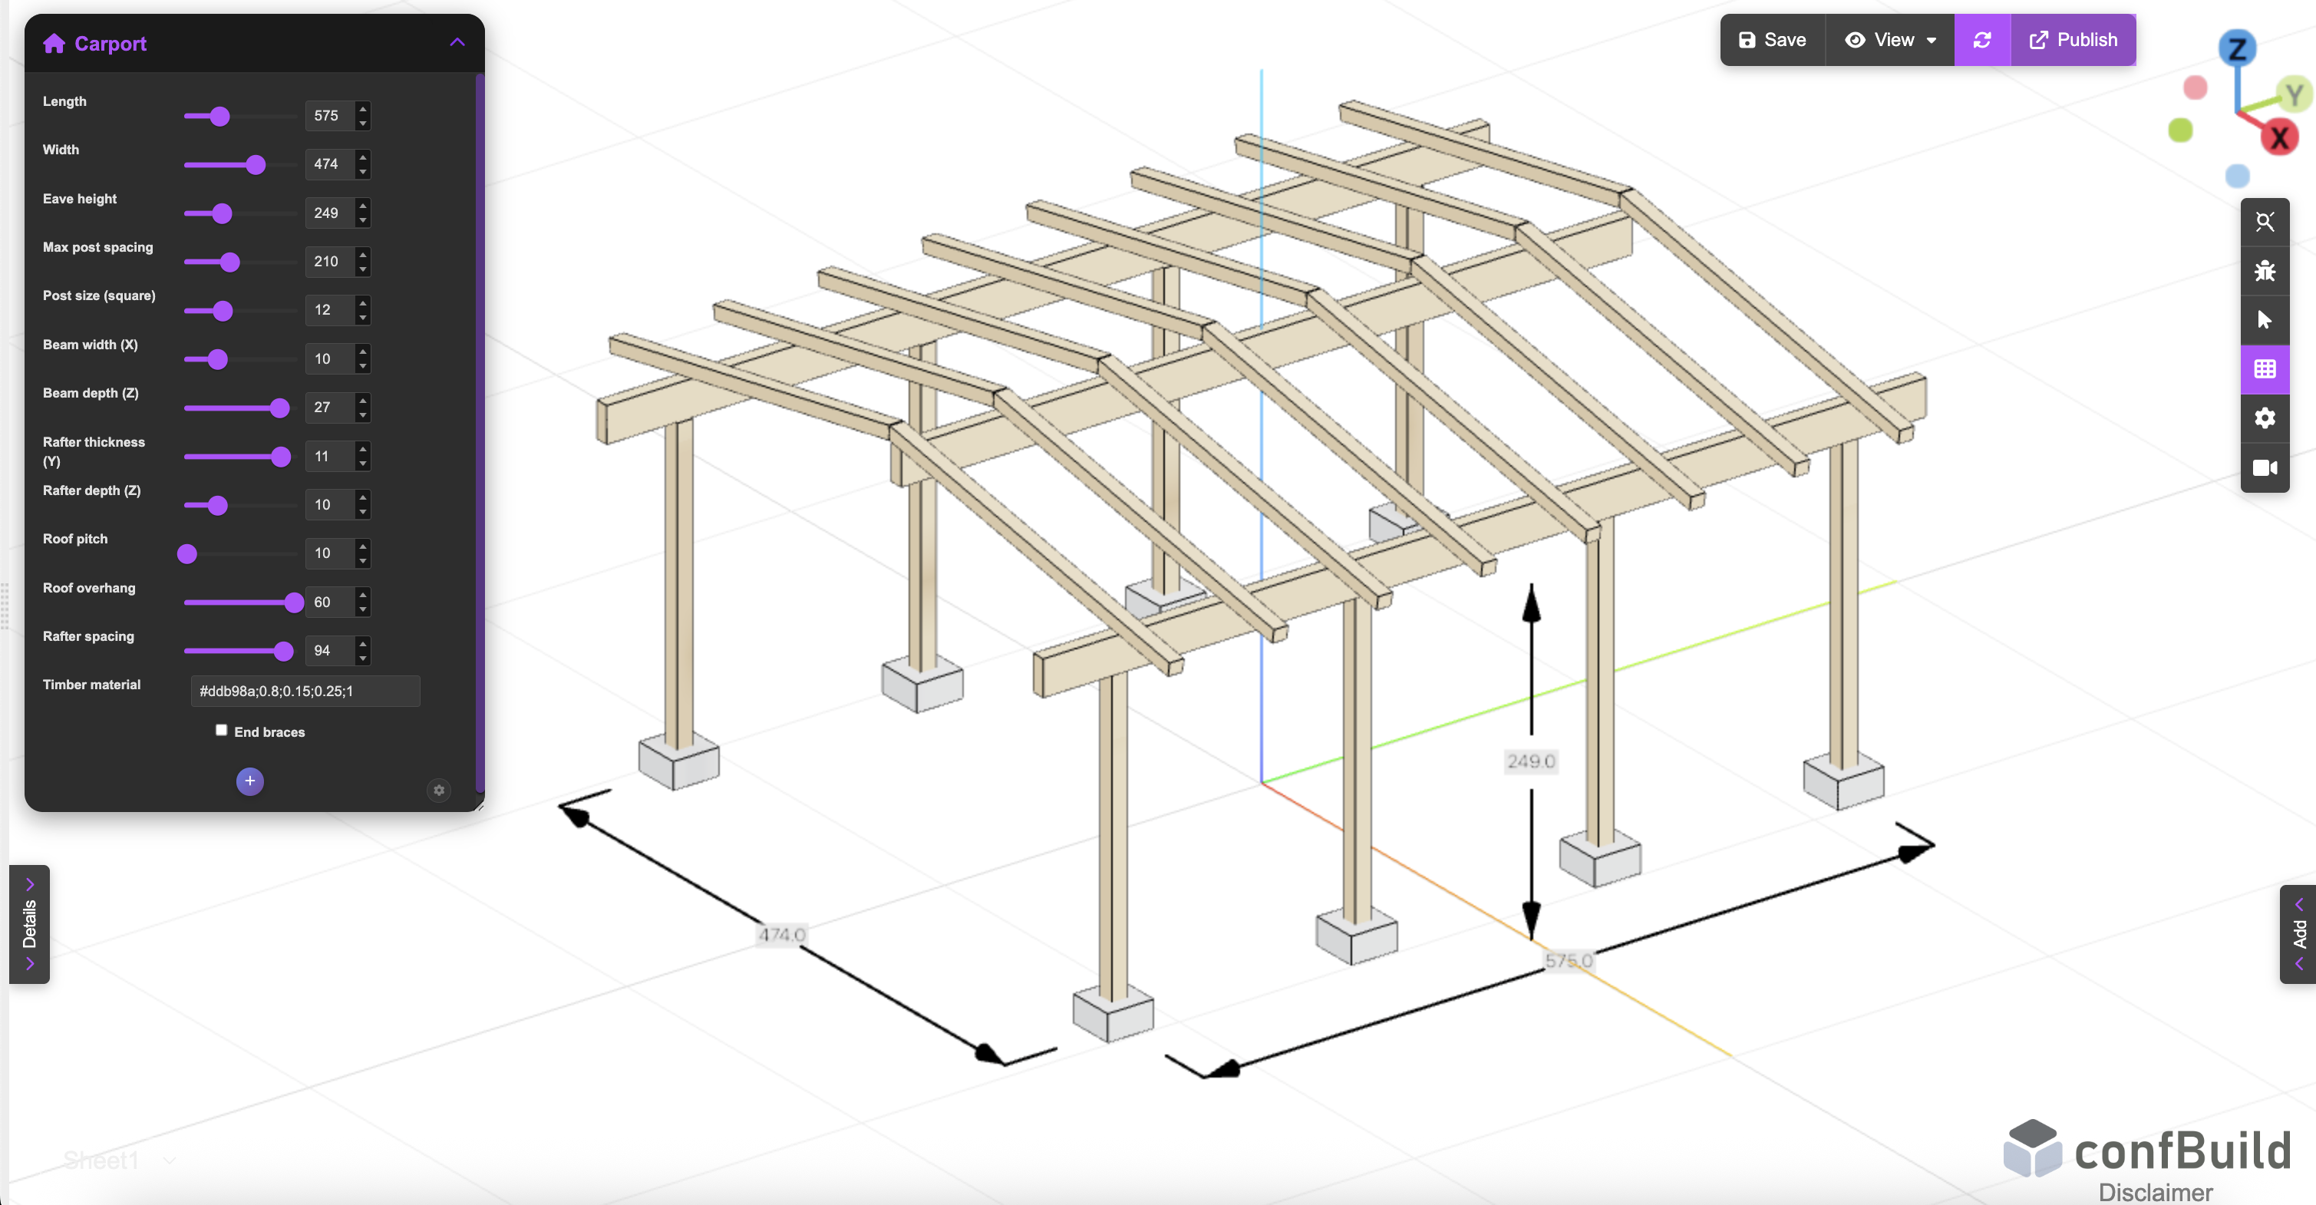Click the highlighted grid view tool
Screen dimensions: 2316x1205
[2265, 368]
